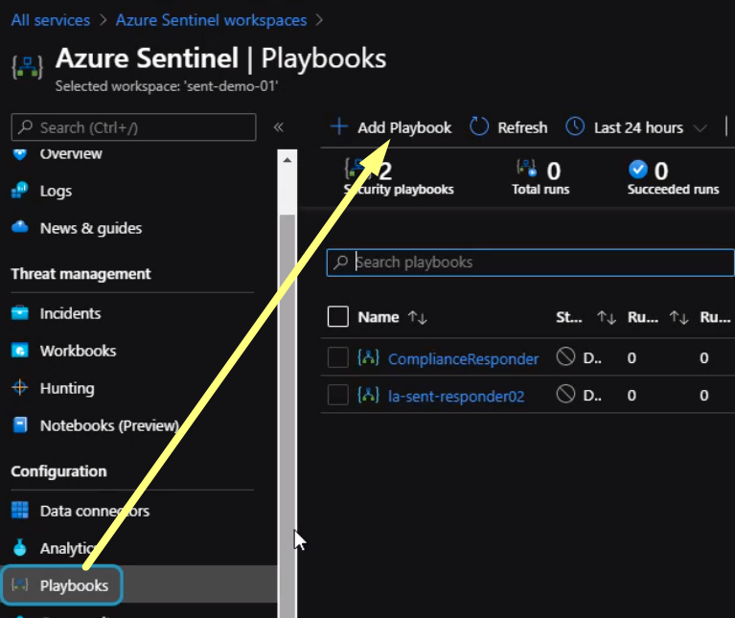Image resolution: width=735 pixels, height=618 pixels.
Task: Click the plus icon beside Add Playbook
Action: 339,127
